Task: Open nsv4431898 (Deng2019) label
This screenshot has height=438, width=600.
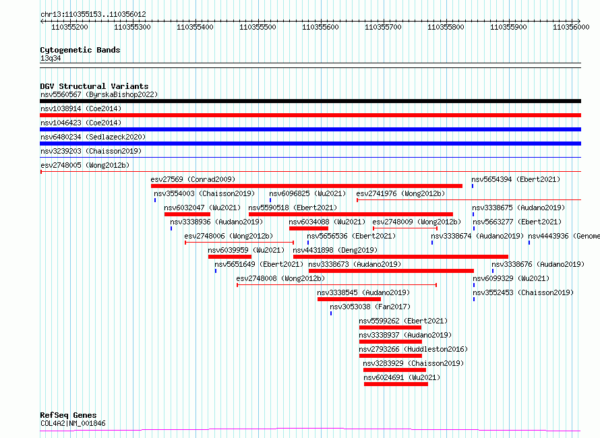Action: click(335, 250)
